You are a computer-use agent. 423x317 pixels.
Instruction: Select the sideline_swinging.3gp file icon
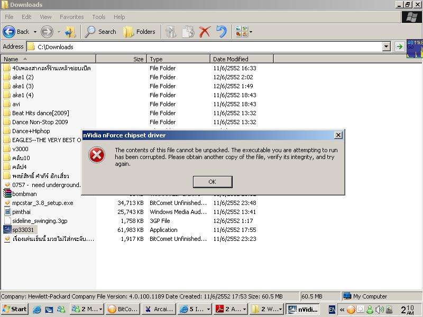[7, 220]
